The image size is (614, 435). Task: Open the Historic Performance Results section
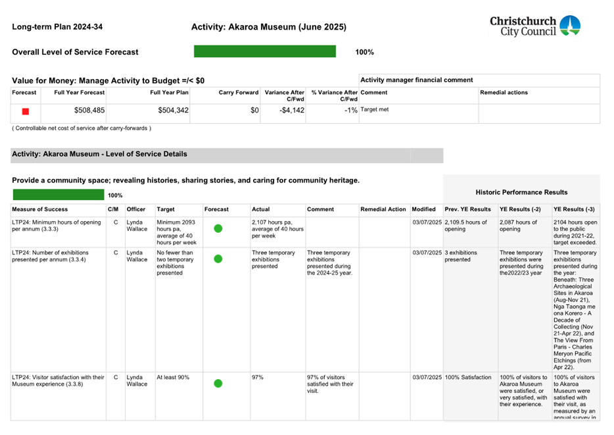[521, 192]
